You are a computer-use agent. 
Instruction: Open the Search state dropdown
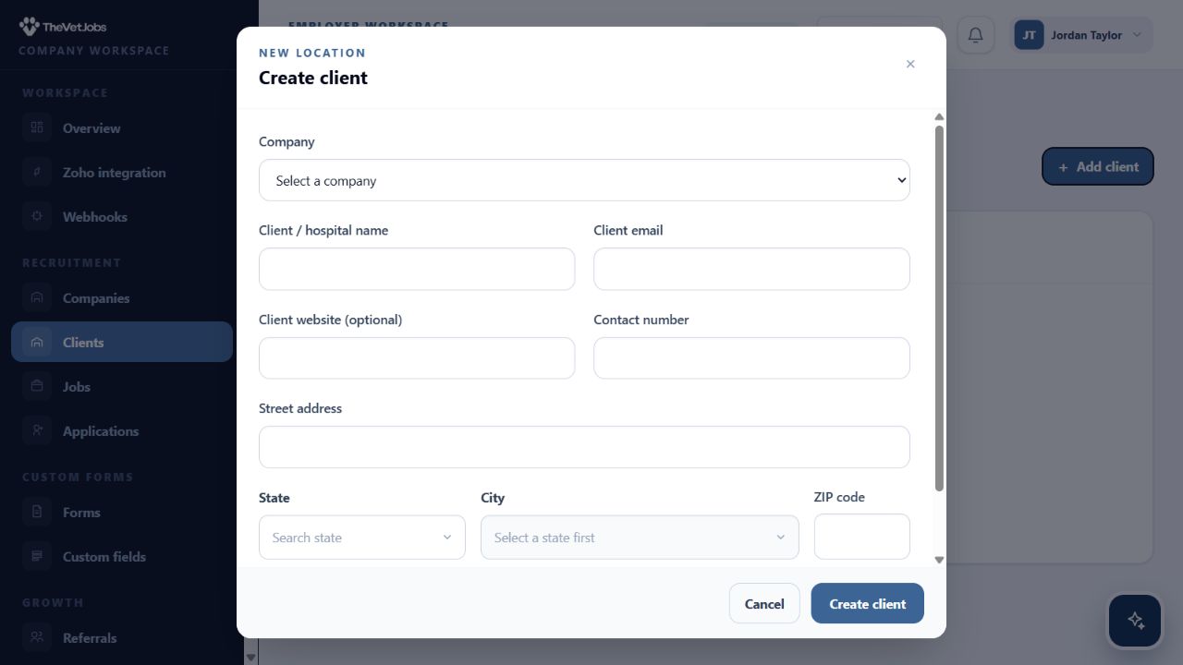(x=362, y=538)
